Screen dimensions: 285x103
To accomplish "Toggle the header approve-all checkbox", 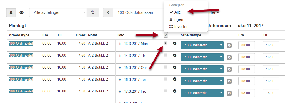I will [x=166, y=35].
